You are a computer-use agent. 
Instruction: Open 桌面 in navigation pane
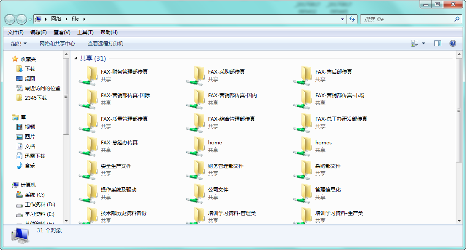tap(30, 79)
